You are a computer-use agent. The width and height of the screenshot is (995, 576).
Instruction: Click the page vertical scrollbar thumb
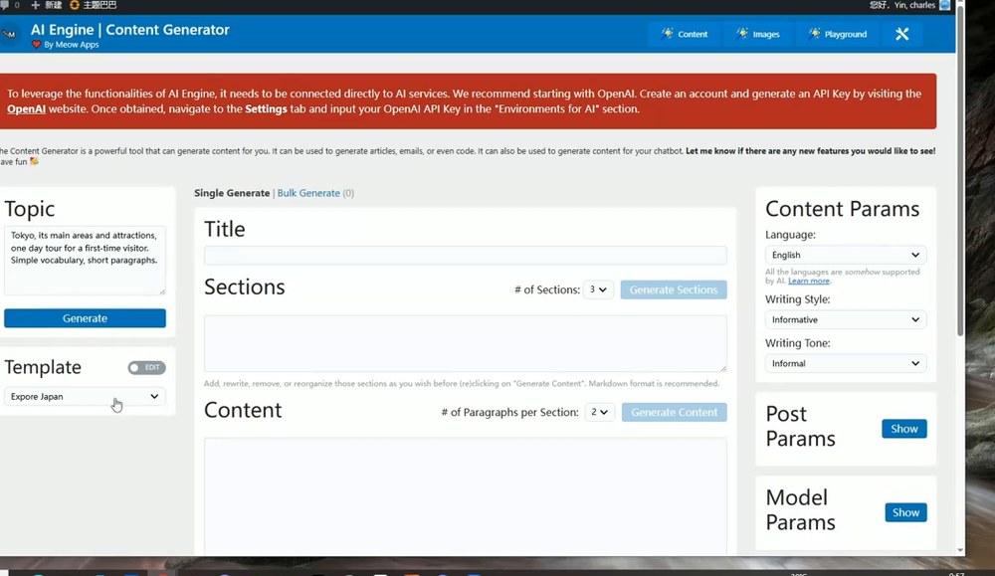(960, 171)
